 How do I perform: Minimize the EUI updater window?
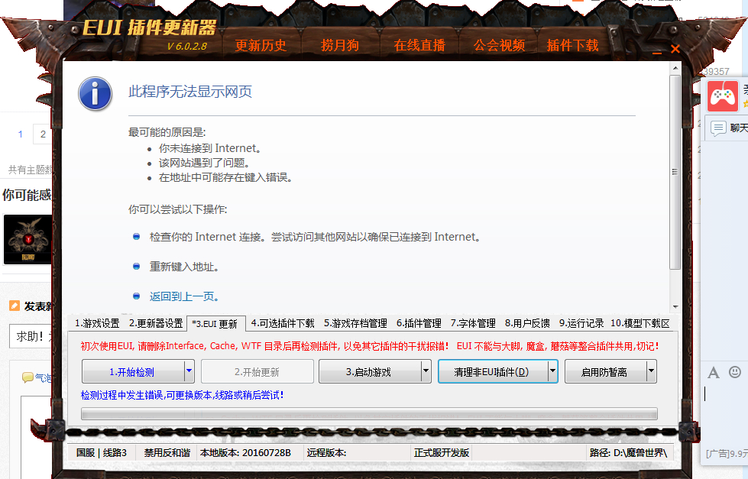[657, 53]
